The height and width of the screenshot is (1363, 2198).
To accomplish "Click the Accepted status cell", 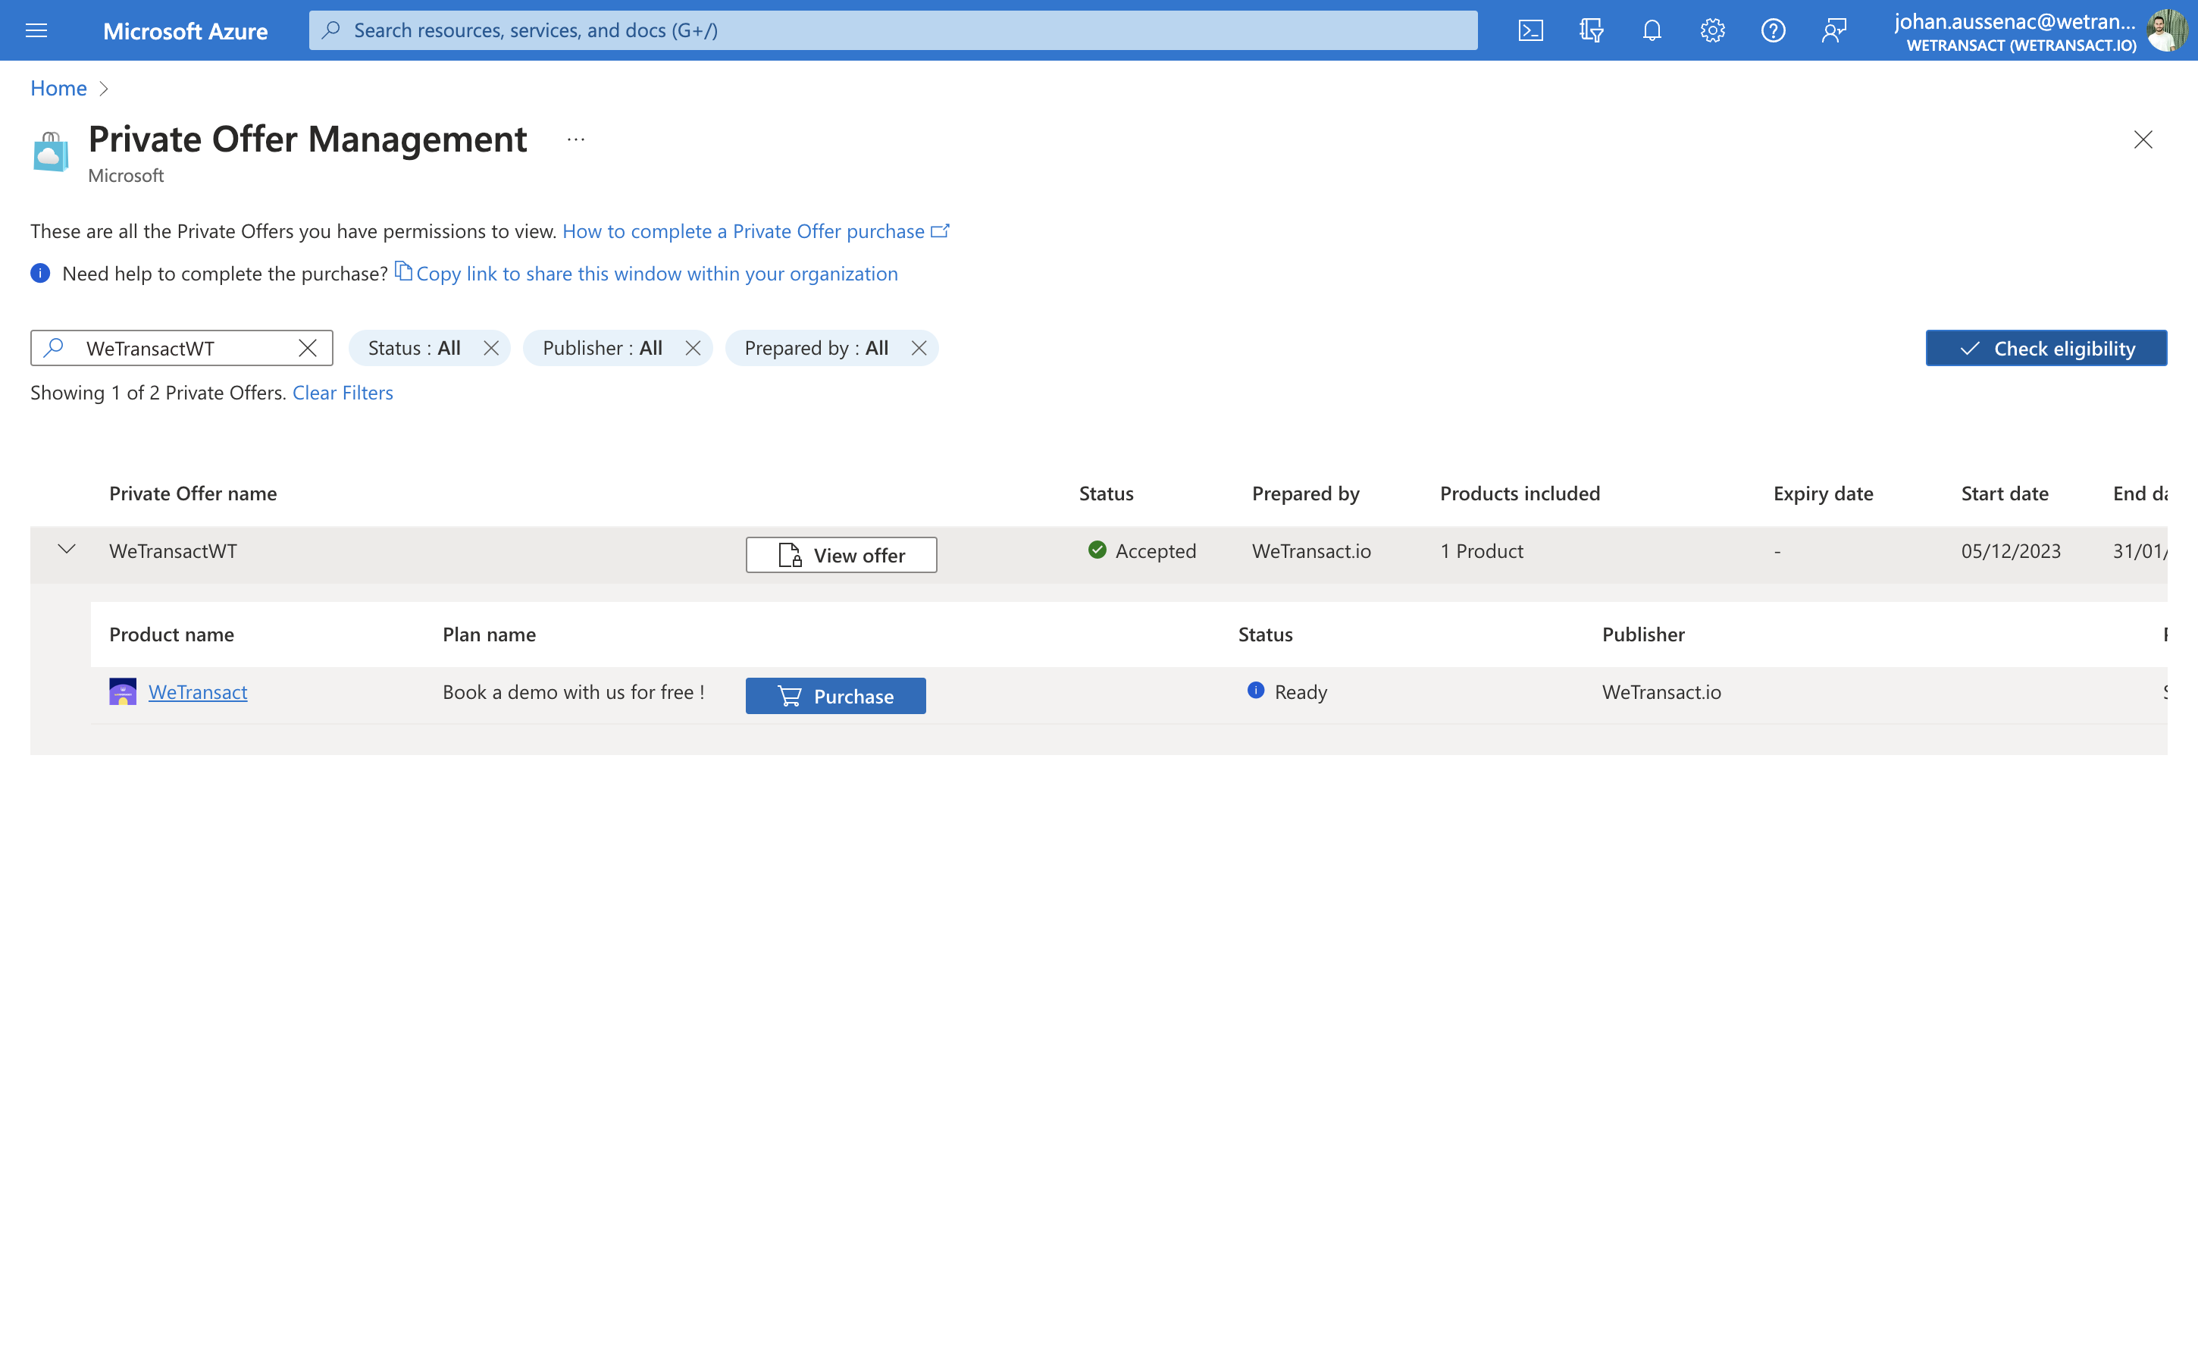I will (1143, 551).
